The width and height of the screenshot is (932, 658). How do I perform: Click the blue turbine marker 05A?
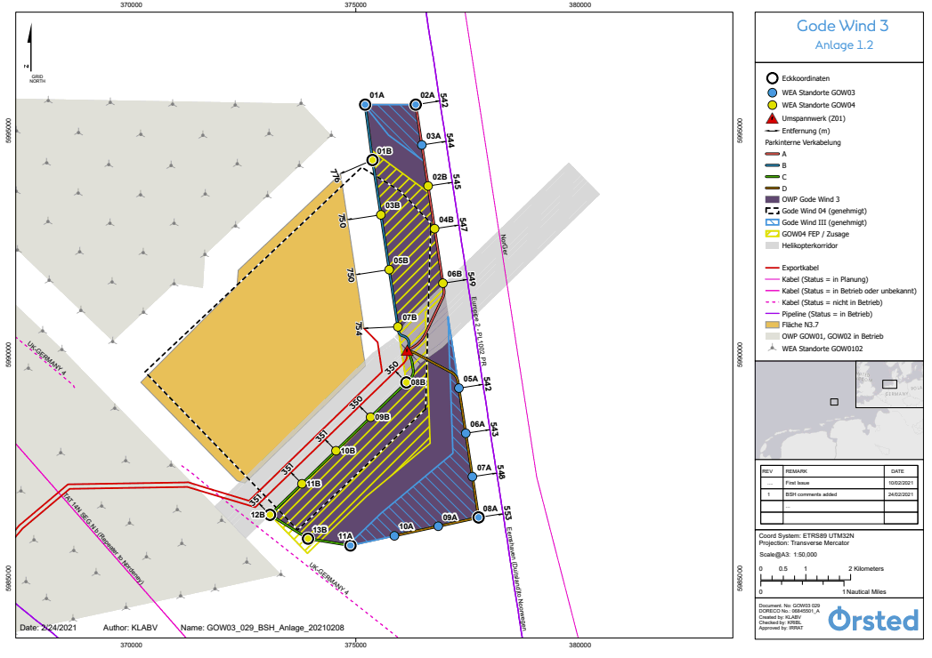coord(459,388)
